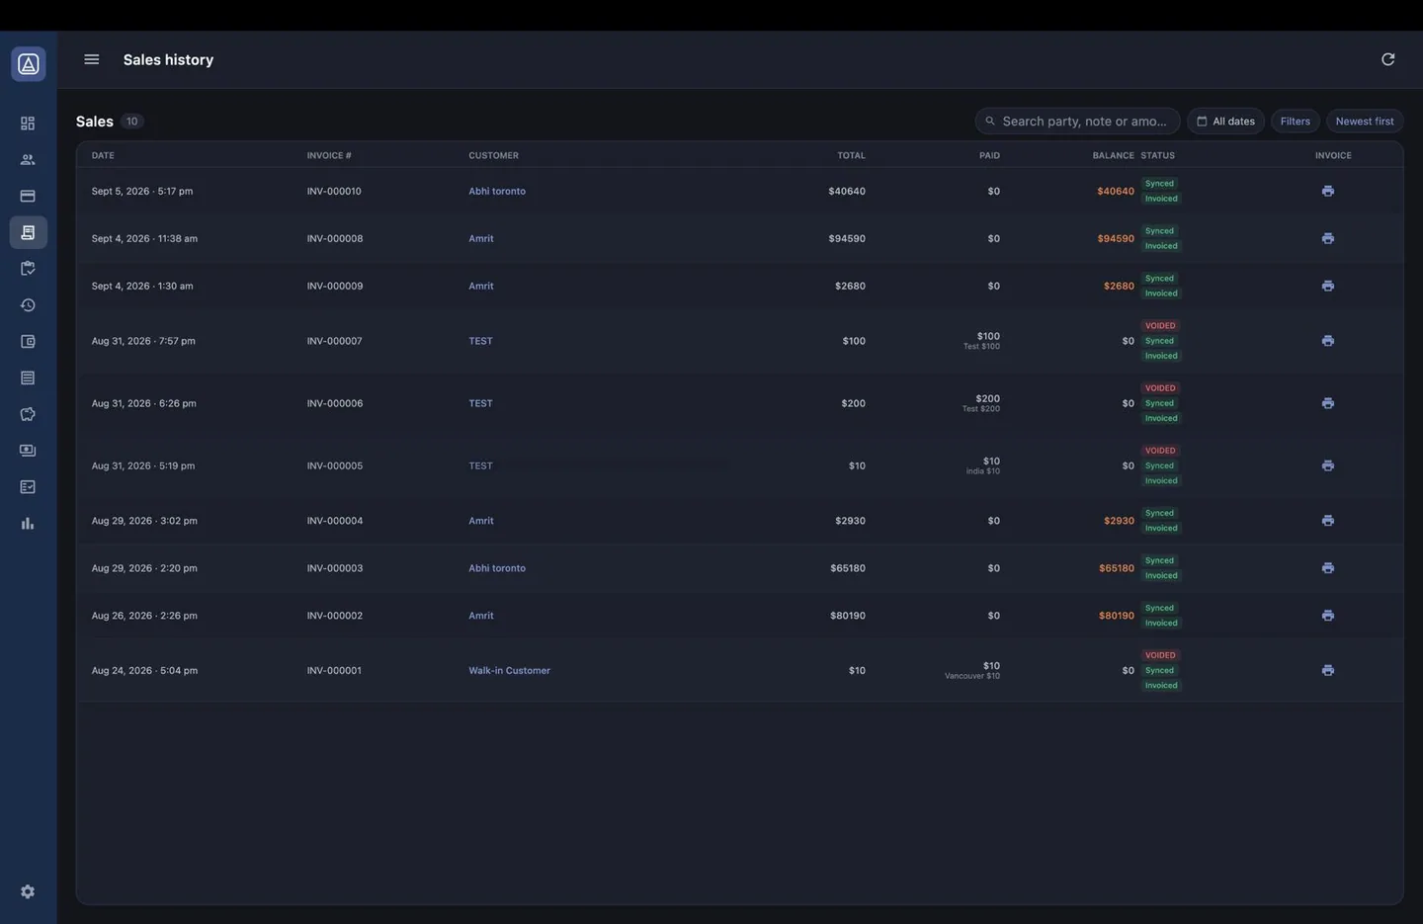Viewport: 1423px width, 924px height.
Task: Click the DATE column header
Action: (x=103, y=155)
